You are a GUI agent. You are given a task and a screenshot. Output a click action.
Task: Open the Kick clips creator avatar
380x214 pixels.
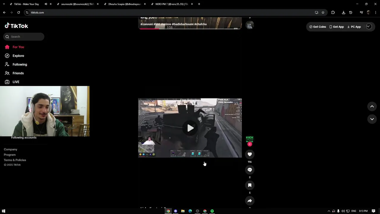[250, 139]
